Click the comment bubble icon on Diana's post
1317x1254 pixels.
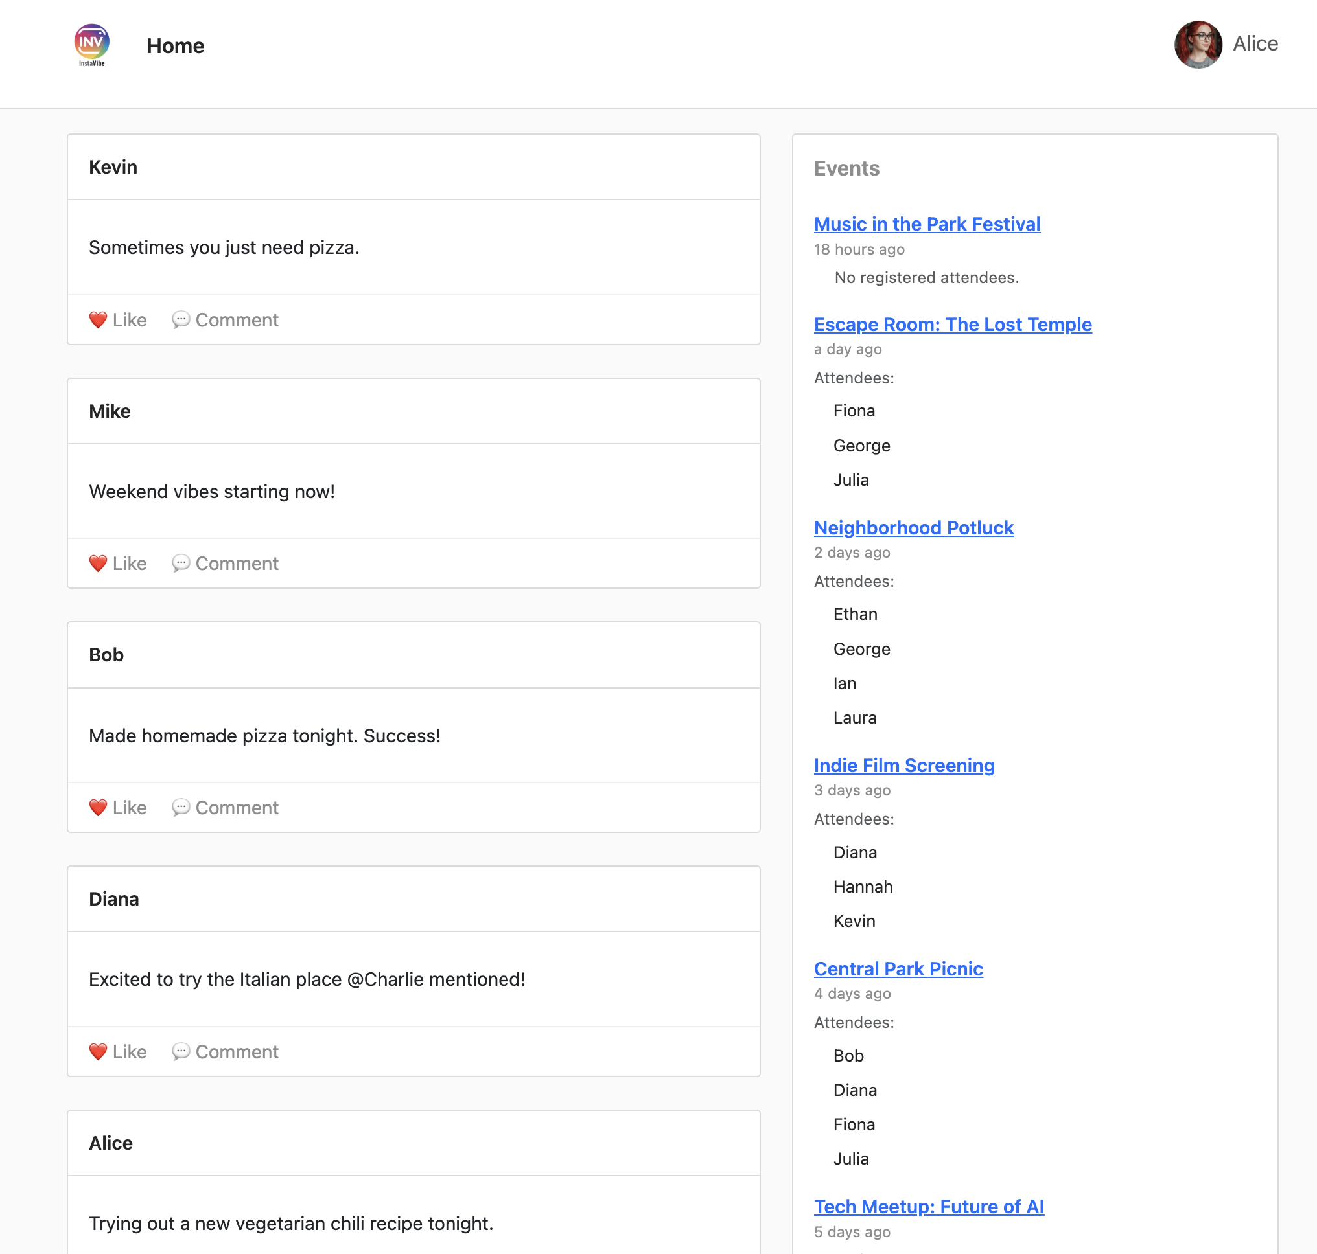click(181, 1051)
